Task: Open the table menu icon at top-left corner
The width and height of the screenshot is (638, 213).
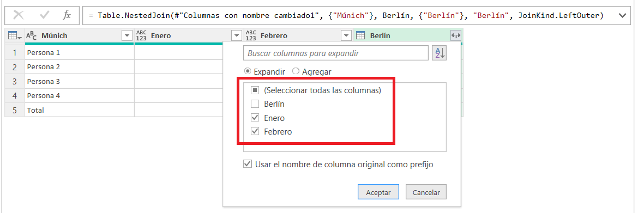Action: tap(15, 36)
